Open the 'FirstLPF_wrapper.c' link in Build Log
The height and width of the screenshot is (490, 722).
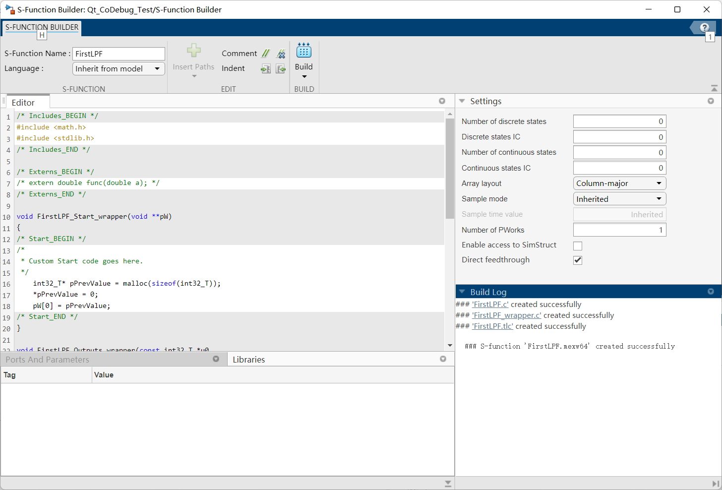[506, 315]
